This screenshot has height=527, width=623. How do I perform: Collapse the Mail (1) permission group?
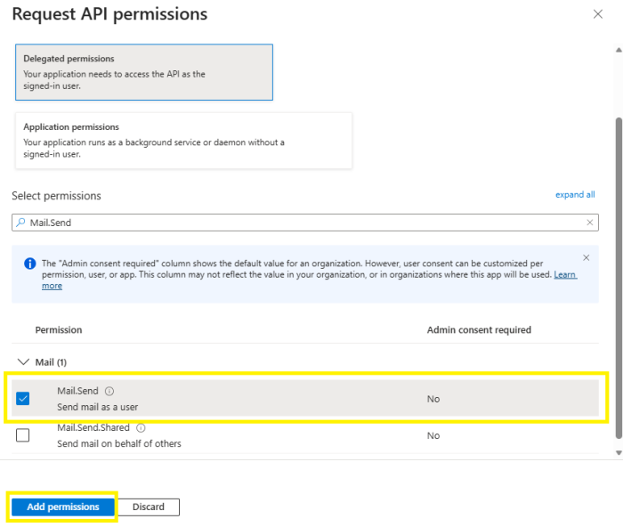click(x=22, y=362)
